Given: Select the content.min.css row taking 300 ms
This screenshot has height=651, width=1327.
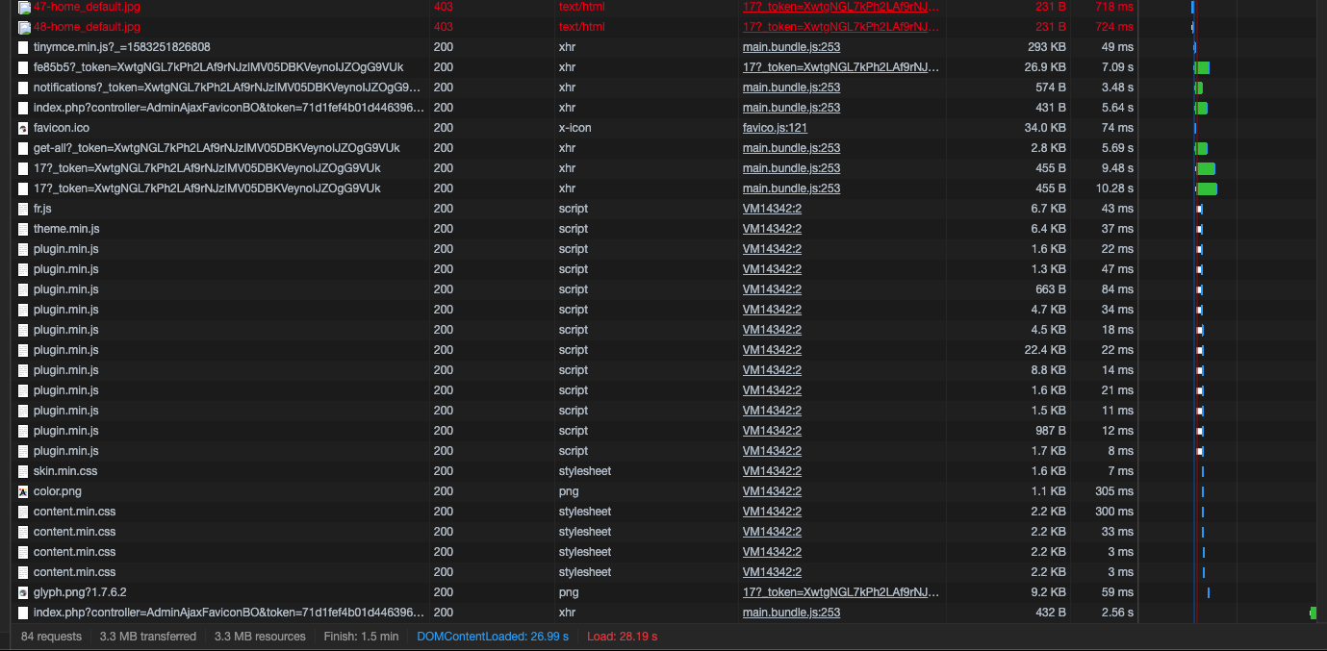Looking at the screenshot, I should (663, 512).
